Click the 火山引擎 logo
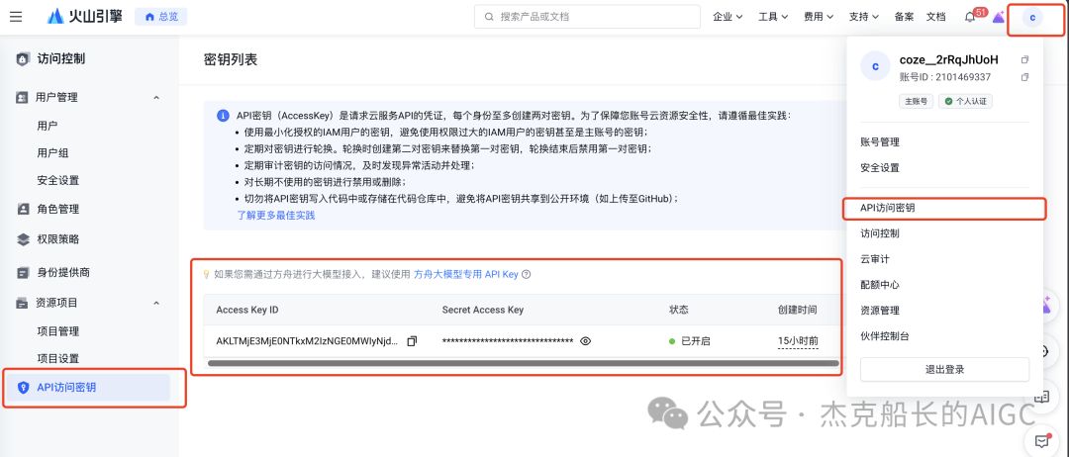1069x457 pixels. point(85,17)
